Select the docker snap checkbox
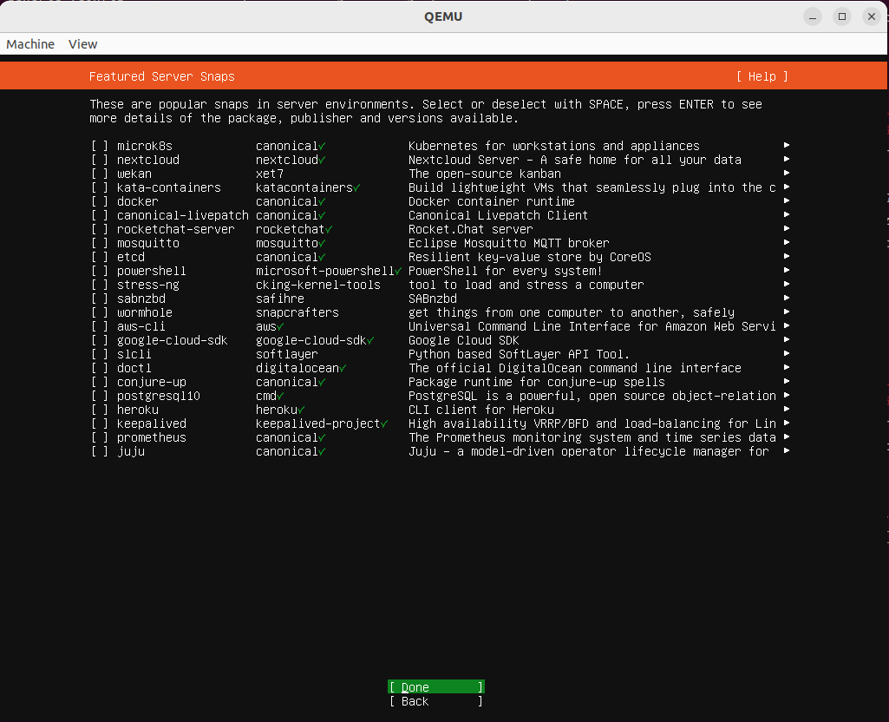The image size is (889, 722). [x=100, y=201]
